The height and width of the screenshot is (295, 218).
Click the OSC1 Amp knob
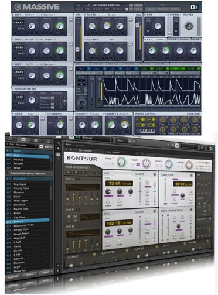[60, 26]
